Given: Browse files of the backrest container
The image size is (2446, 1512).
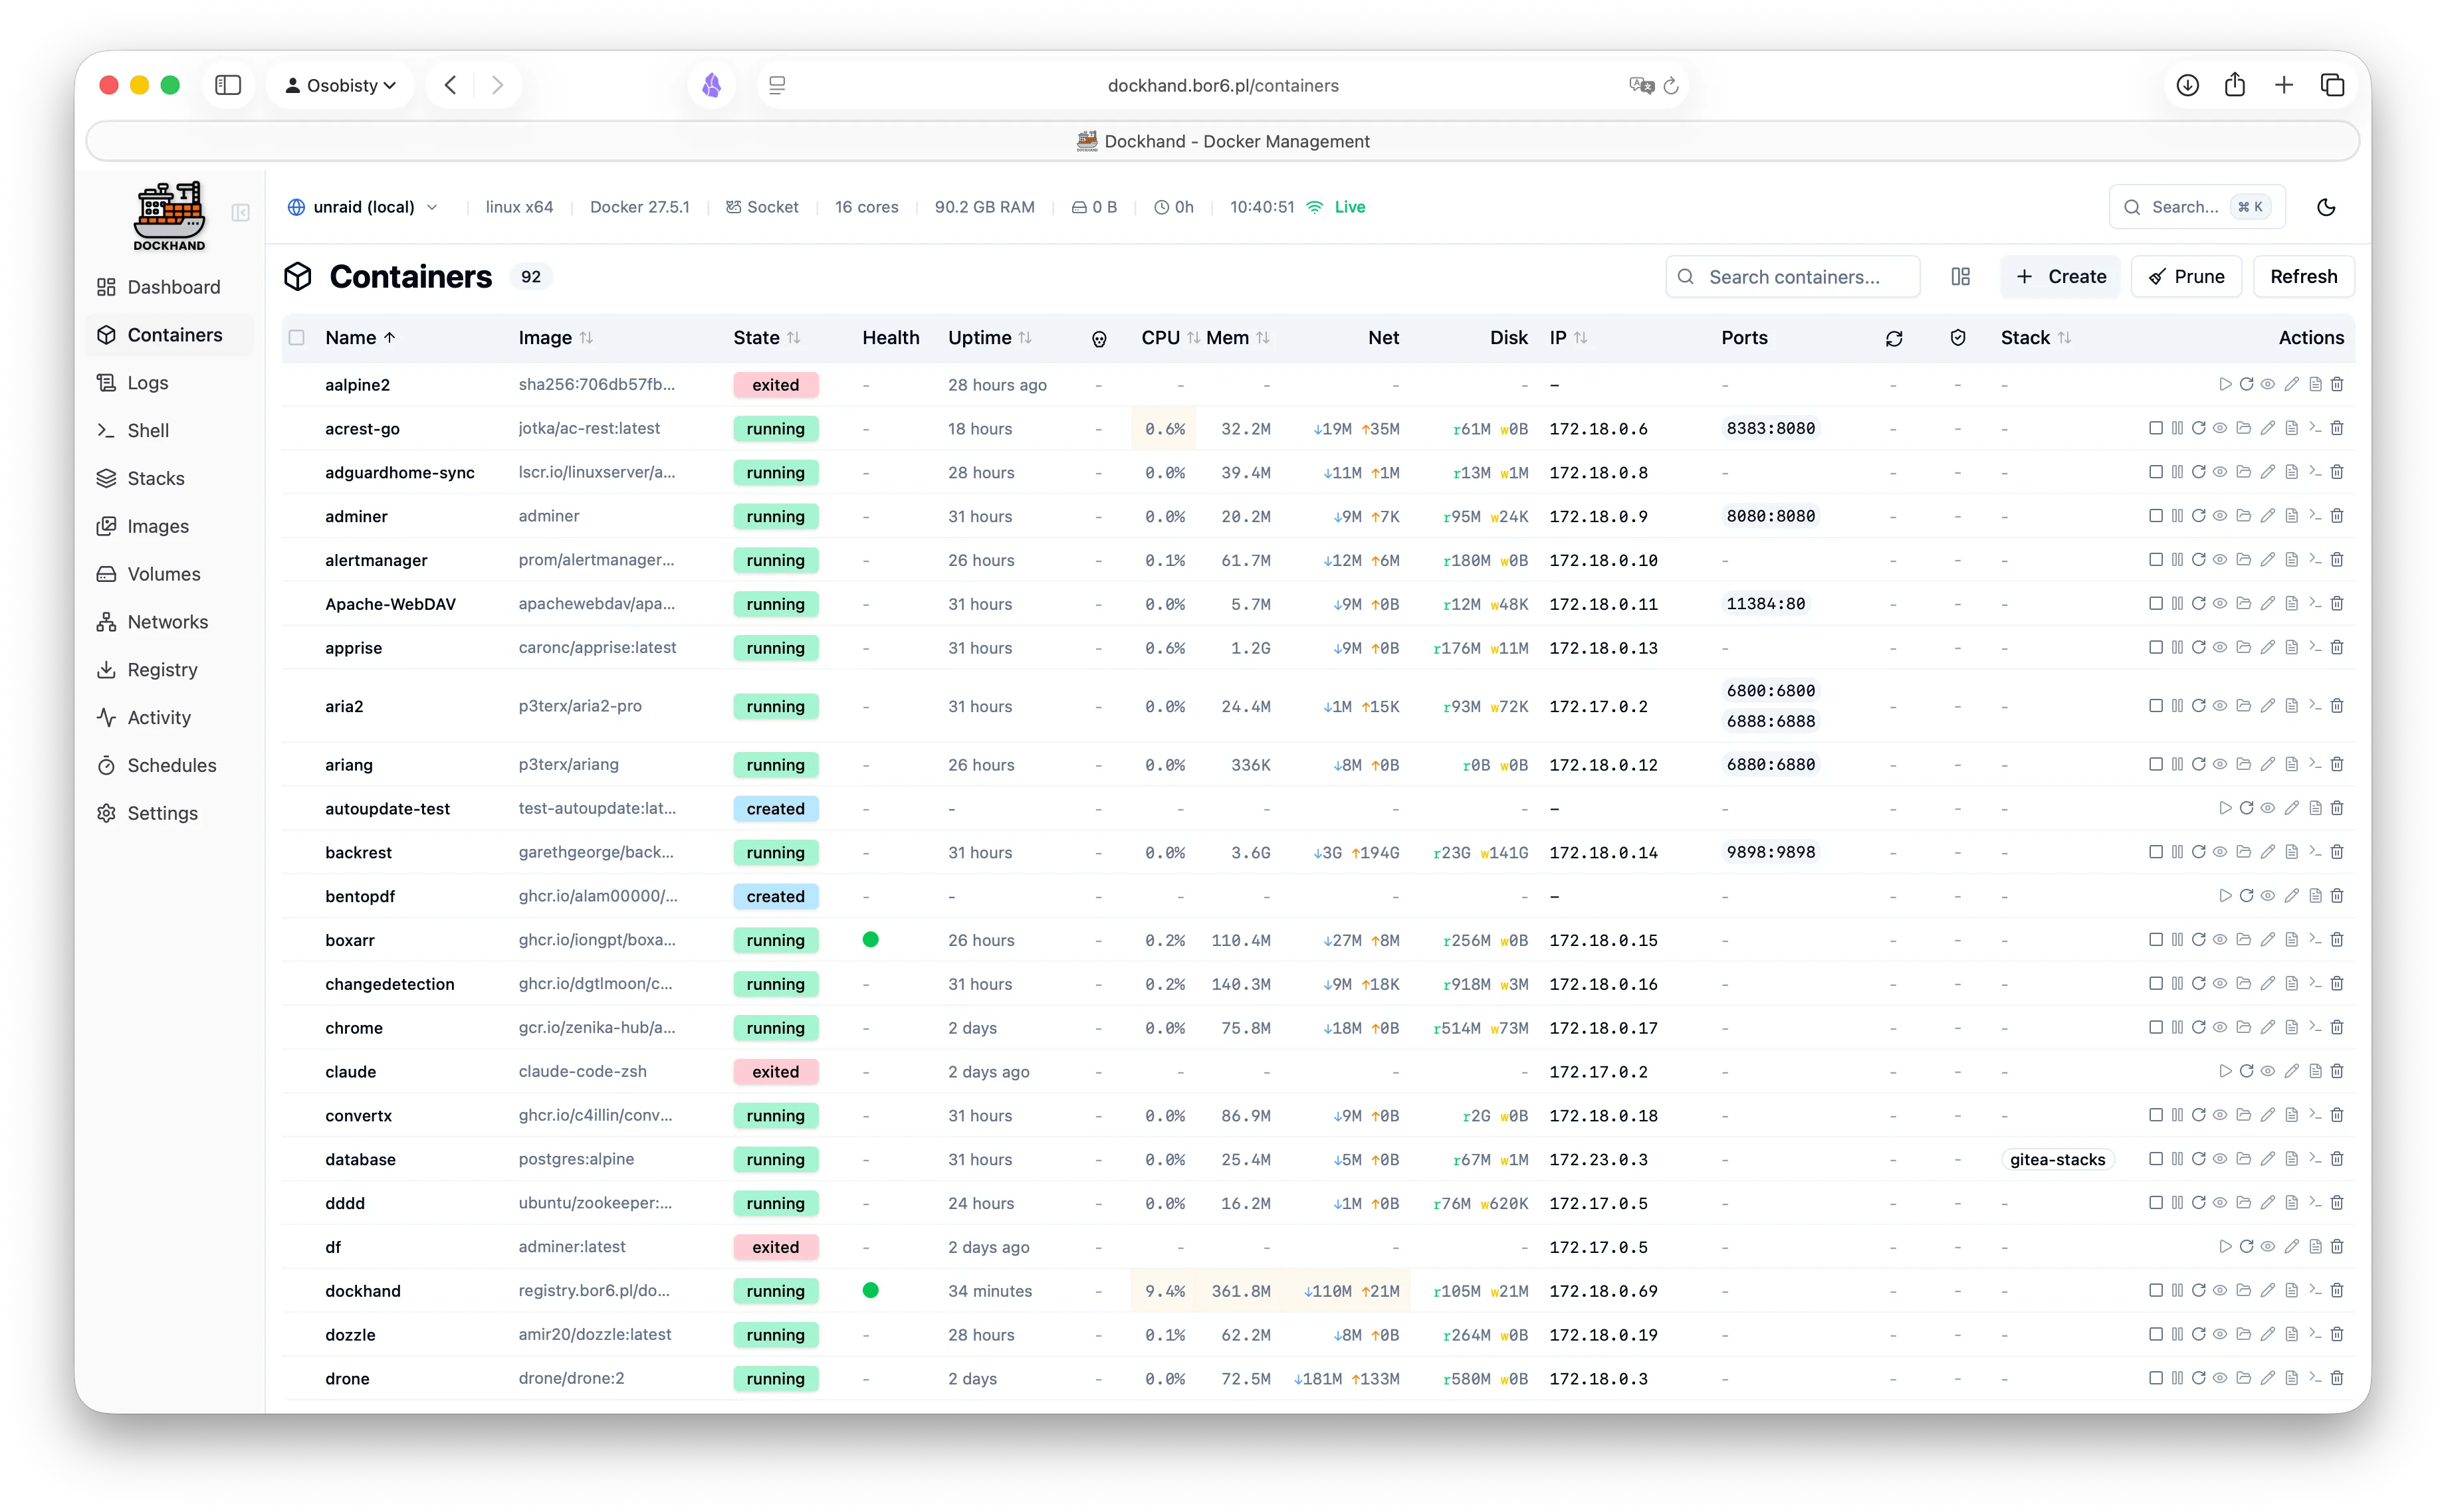Looking at the screenshot, I should pyautogui.click(x=2243, y=852).
